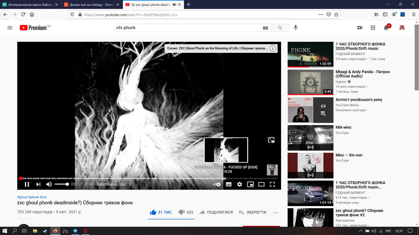Click the channel watermark on video
The height and width of the screenshot is (235, 419).
272,170
